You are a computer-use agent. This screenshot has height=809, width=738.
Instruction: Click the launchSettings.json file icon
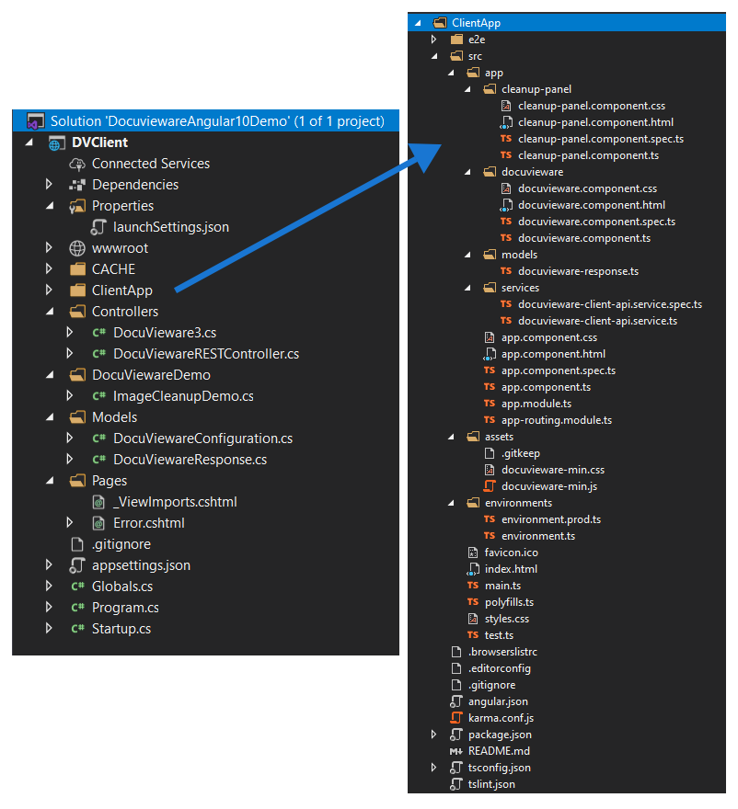tap(98, 227)
